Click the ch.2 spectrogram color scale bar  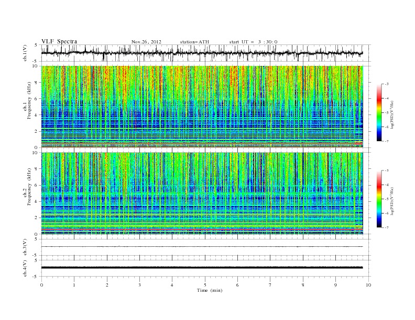coord(379,199)
